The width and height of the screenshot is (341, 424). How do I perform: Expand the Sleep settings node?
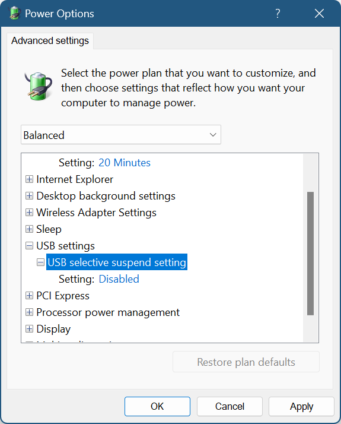coord(29,229)
